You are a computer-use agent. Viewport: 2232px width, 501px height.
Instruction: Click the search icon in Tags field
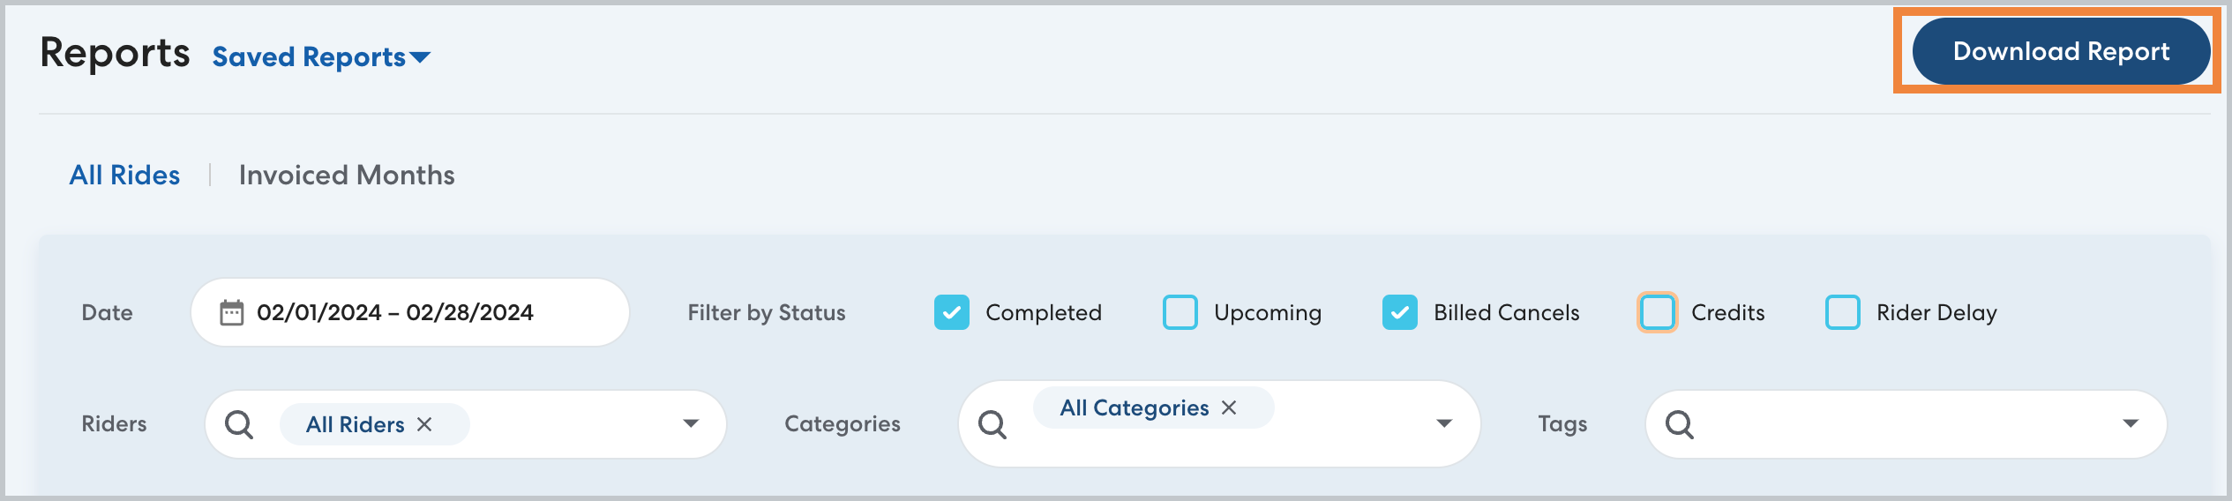click(x=1679, y=424)
